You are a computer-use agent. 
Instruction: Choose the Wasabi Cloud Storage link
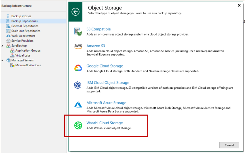(x=105, y=123)
